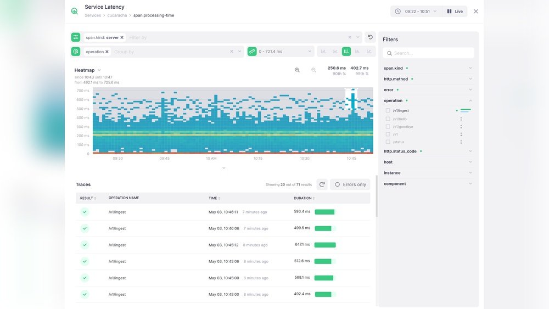Pause the Live mode button
Image resolution: width=549 pixels, height=309 pixels.
click(x=455, y=11)
